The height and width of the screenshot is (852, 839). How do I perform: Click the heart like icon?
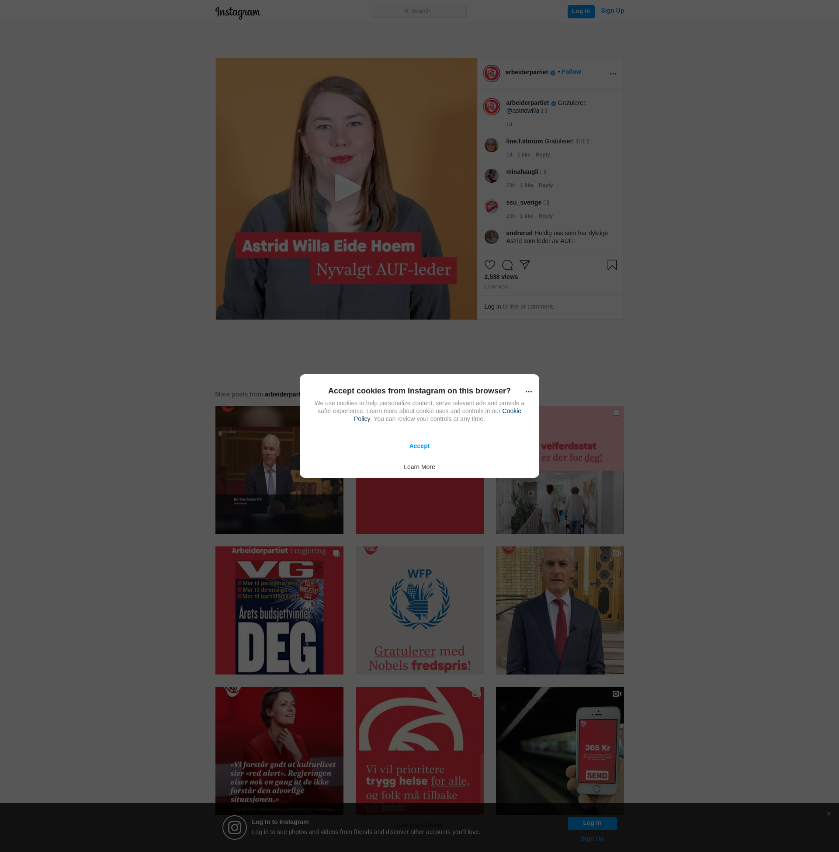pyautogui.click(x=489, y=265)
